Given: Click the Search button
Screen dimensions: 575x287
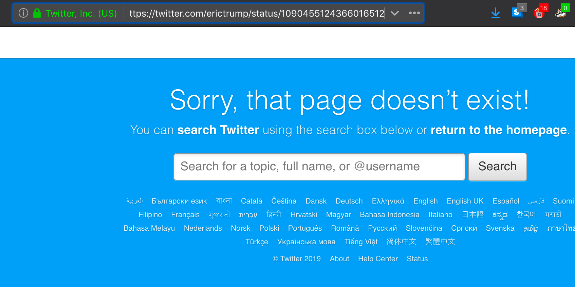Looking at the screenshot, I should (x=497, y=167).
